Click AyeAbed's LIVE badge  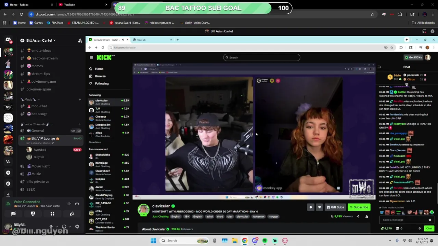pos(77,150)
